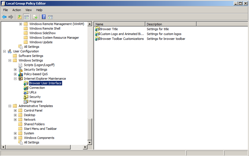
Task: Click the Back arrow toolbar icon
Action: click(4, 17)
